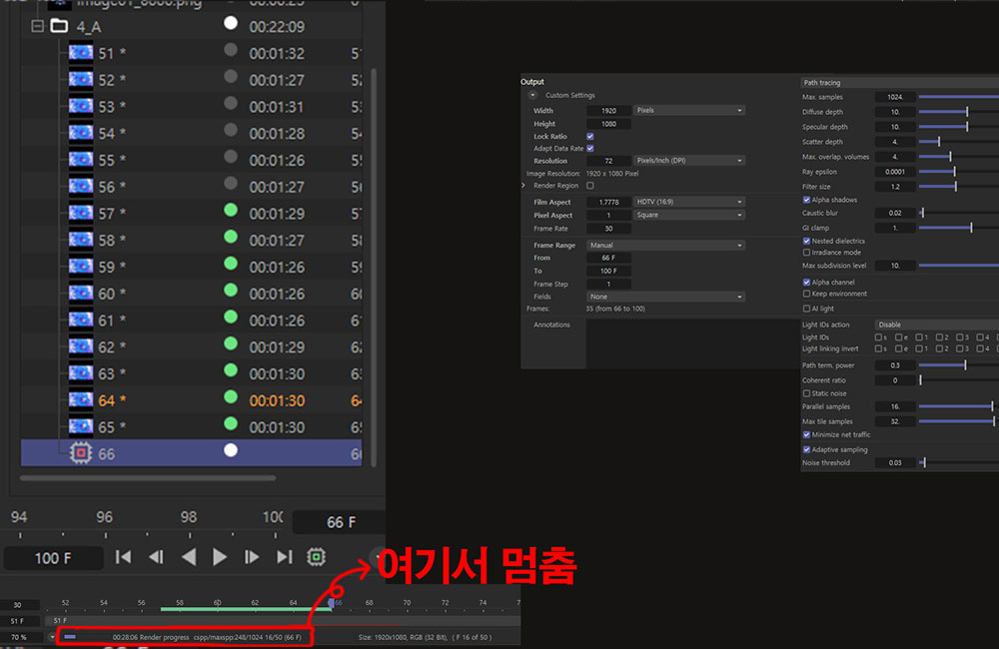Click the green status dot of frame 58
The height and width of the screenshot is (649, 999).
[231, 237]
